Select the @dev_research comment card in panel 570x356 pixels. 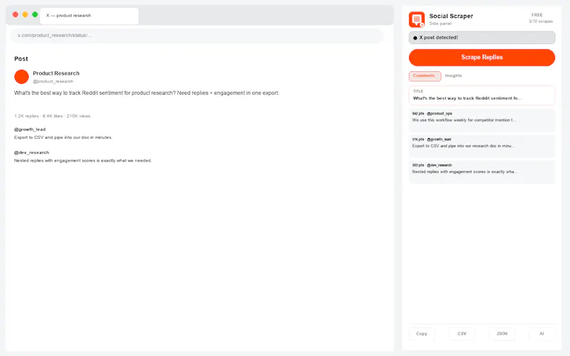pos(482,172)
